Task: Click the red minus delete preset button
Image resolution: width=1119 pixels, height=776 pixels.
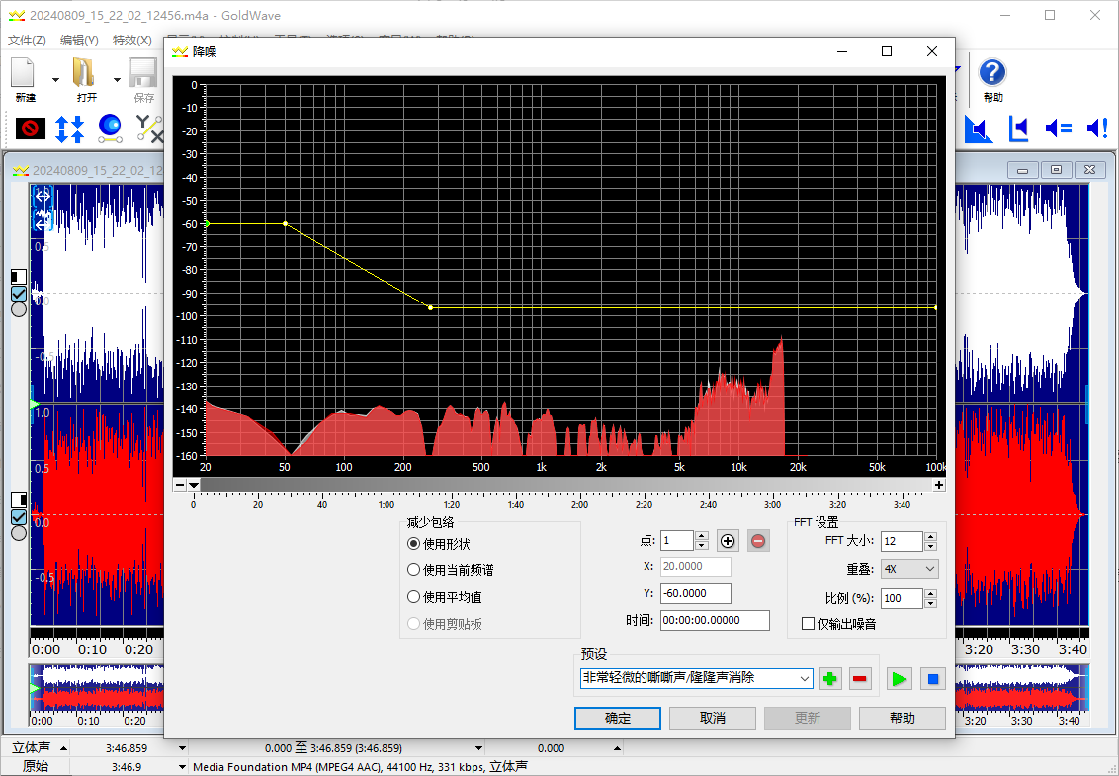Action: 860,679
